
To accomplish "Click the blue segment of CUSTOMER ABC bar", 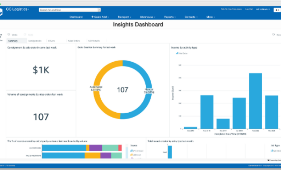I will coord(64,148).
